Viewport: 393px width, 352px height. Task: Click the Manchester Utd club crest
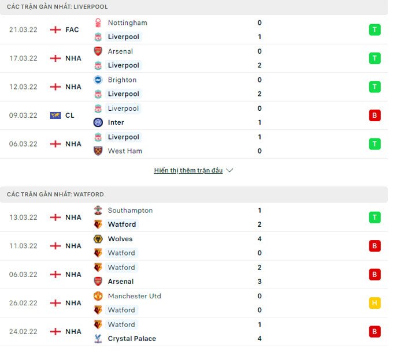tap(98, 296)
